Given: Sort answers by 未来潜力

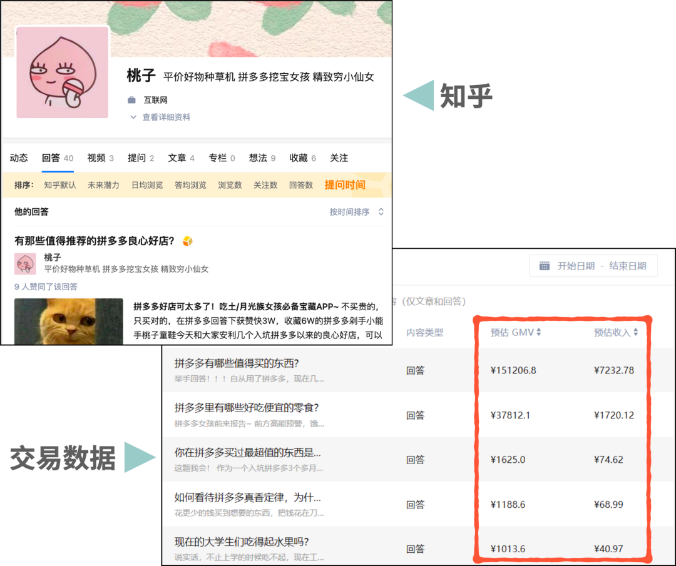Looking at the screenshot, I should (x=103, y=185).
